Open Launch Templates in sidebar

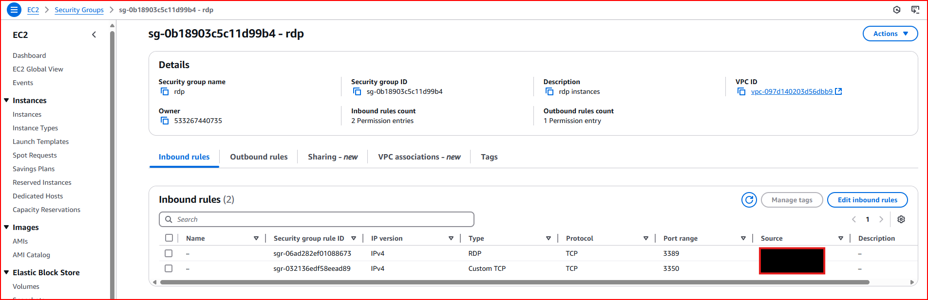tap(40, 141)
